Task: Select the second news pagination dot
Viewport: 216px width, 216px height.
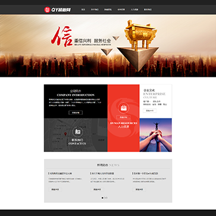Action: point(105,198)
